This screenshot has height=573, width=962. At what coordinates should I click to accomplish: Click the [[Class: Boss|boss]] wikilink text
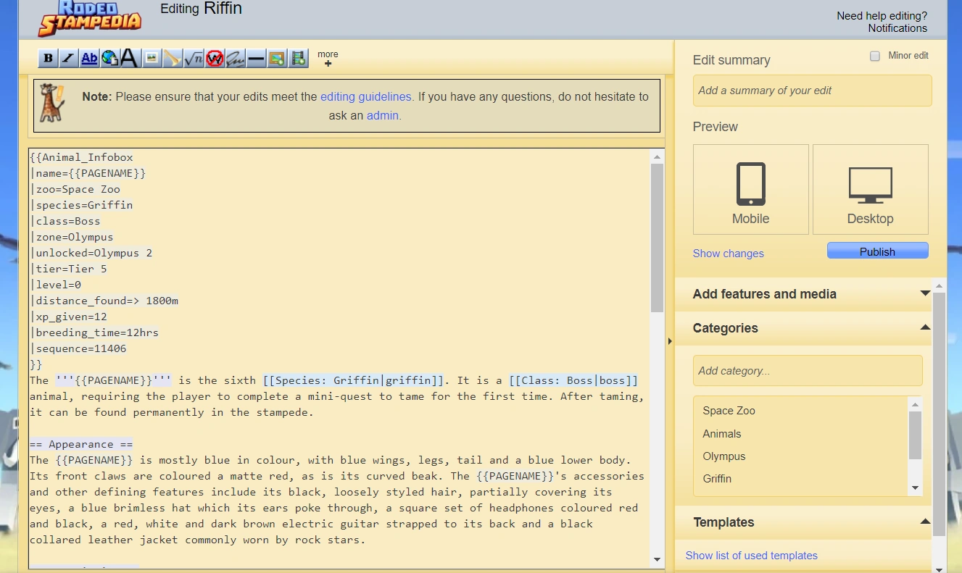573,380
